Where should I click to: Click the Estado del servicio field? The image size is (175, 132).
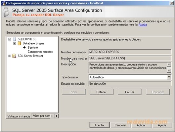coord(130,83)
